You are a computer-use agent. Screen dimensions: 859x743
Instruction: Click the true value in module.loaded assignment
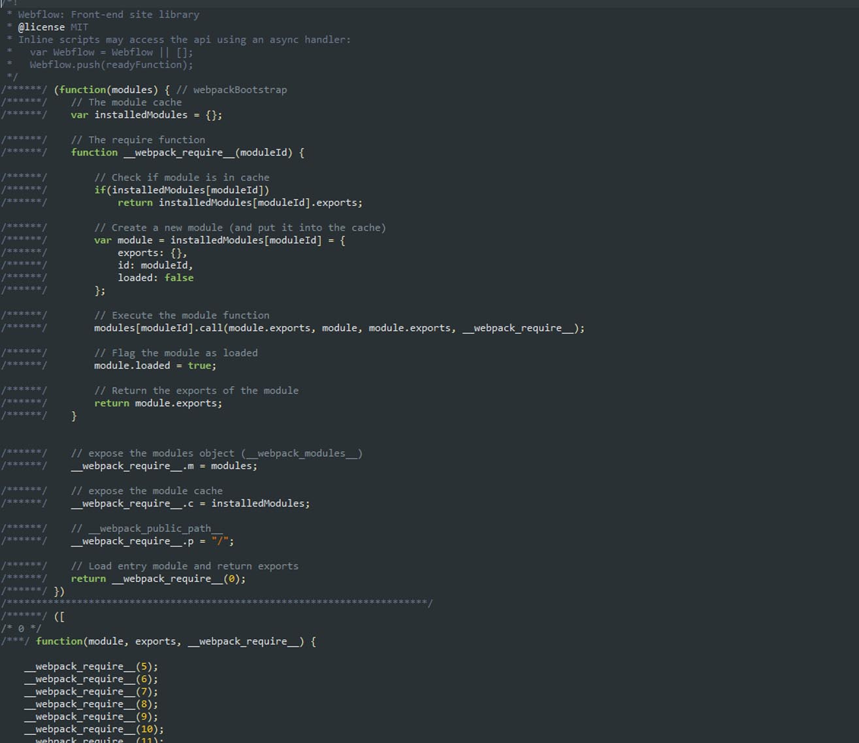click(199, 366)
